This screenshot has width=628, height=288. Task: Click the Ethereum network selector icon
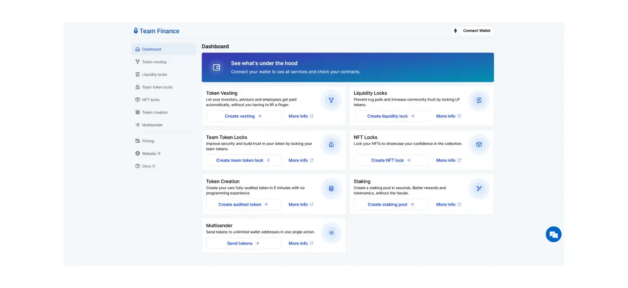click(455, 31)
